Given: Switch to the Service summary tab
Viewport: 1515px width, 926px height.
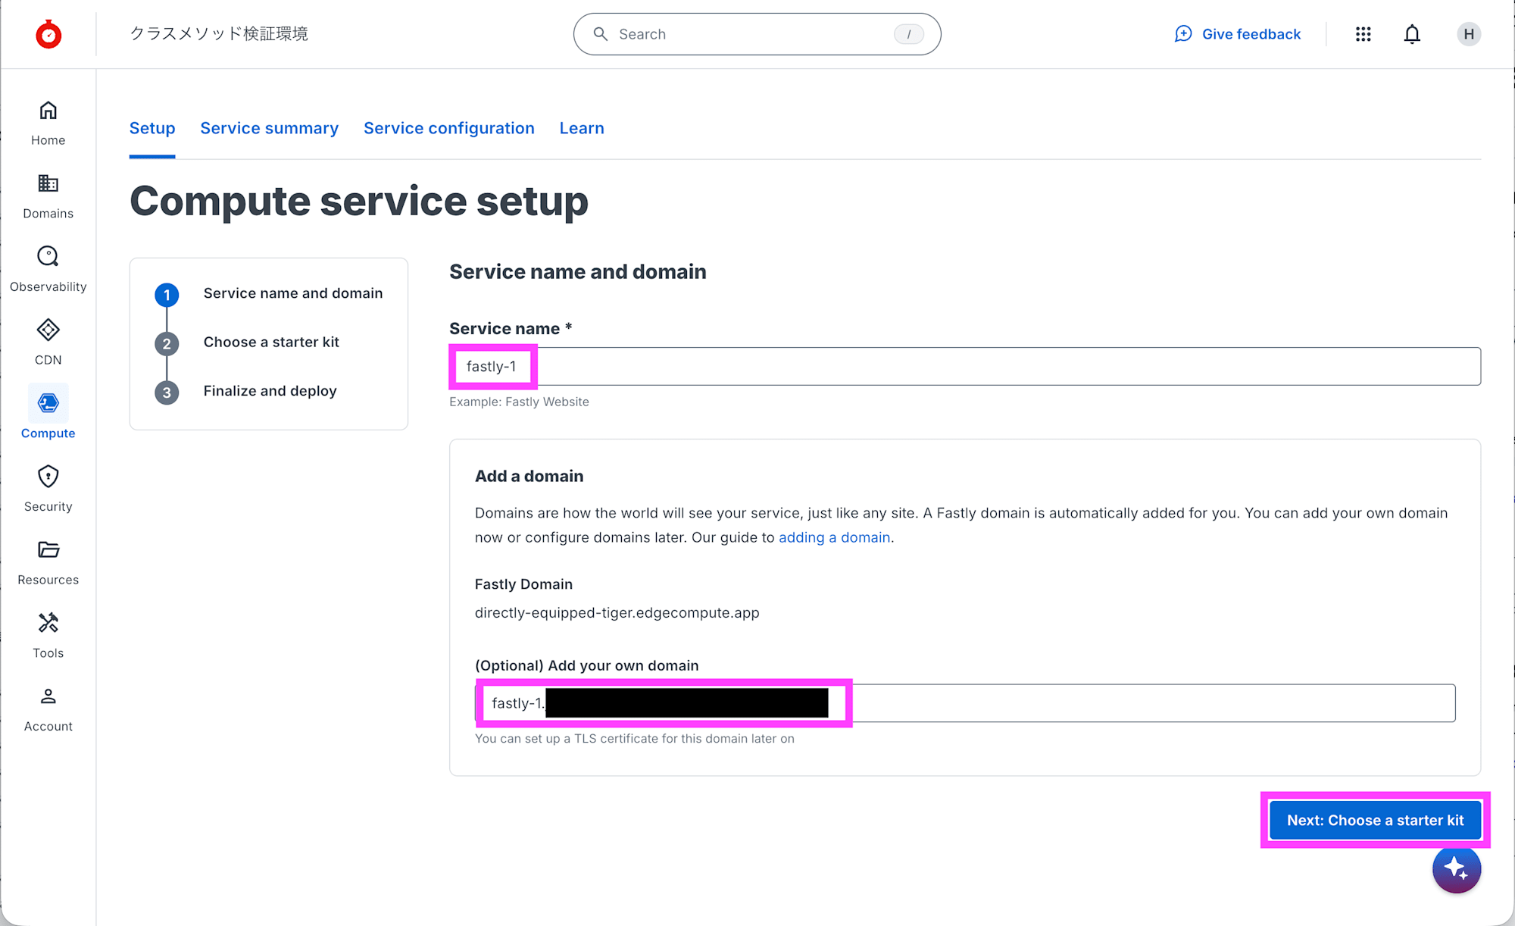Looking at the screenshot, I should tap(269, 128).
